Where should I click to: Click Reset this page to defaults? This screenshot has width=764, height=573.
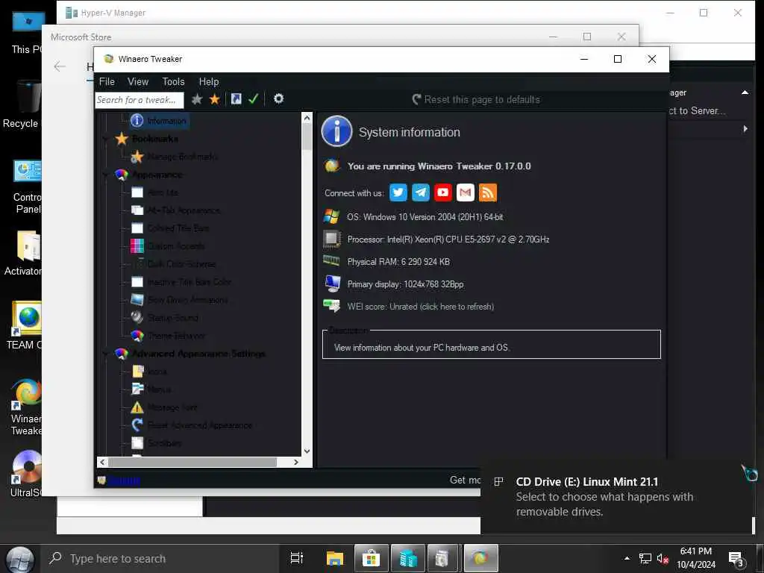coord(476,99)
